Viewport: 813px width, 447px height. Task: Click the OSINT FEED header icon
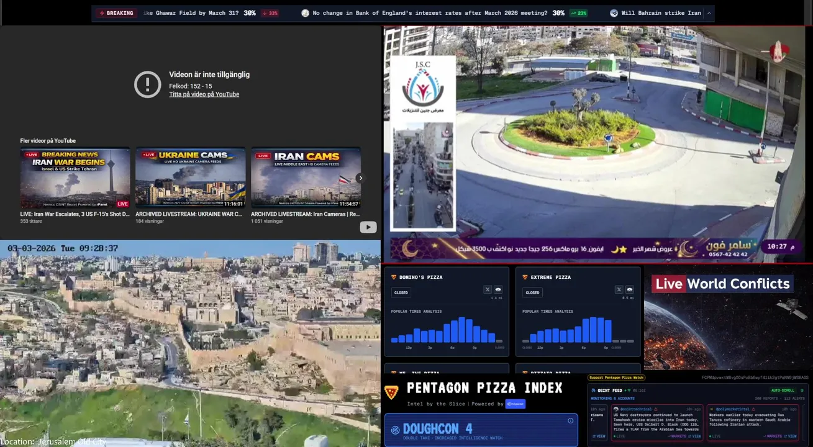593,391
